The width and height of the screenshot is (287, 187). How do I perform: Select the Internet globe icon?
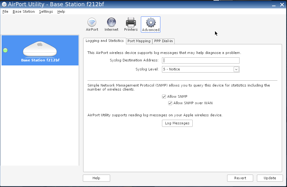coord(111,23)
